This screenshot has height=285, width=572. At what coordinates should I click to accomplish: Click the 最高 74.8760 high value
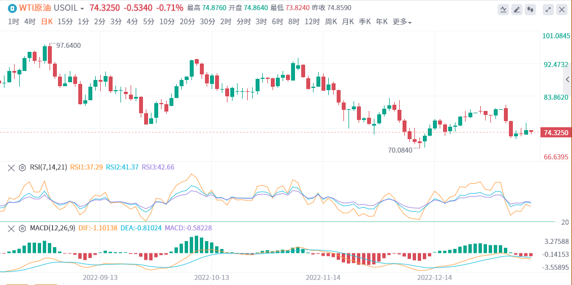tap(207, 8)
